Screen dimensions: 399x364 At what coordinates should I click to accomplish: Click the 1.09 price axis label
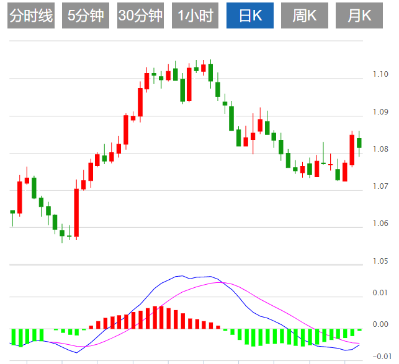tap(380, 112)
